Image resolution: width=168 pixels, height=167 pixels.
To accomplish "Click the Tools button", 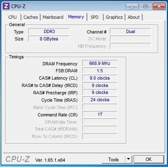I will [x=114, y=159].
